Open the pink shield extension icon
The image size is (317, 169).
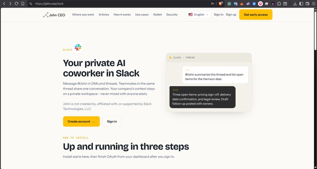(260, 4)
